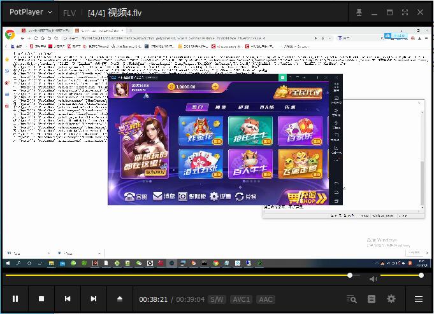Click the FLV format label in title bar
This screenshot has height=314, width=434.
[x=69, y=13]
